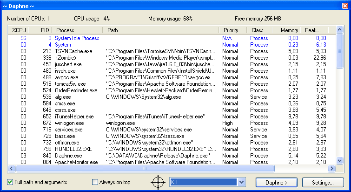The image size is (351, 192).
Task: Select the iTunesHelper.exe process row
Action: coord(74,117)
